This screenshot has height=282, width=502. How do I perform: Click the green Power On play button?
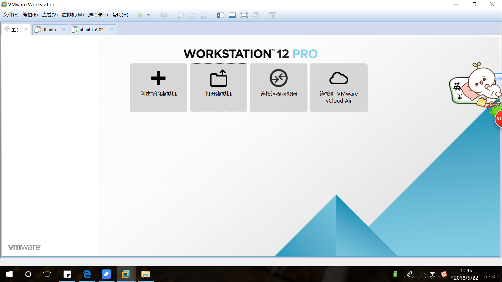point(140,15)
